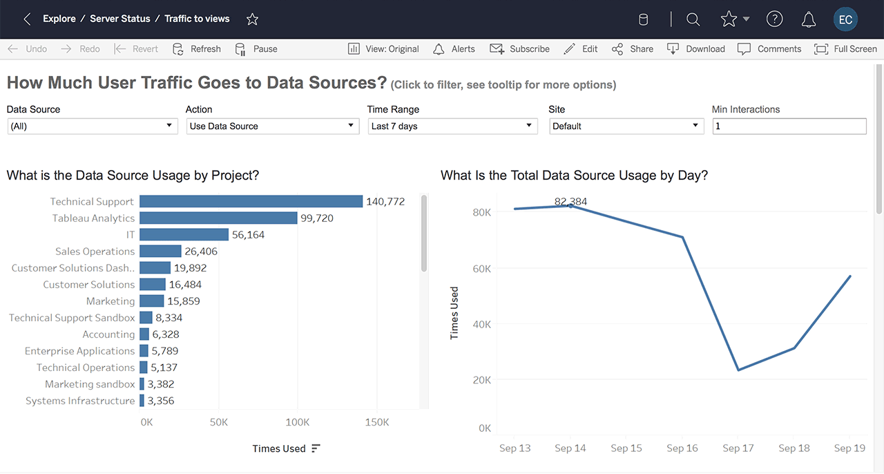
Task: Select Explore in the breadcrumb
Action: [x=59, y=19]
